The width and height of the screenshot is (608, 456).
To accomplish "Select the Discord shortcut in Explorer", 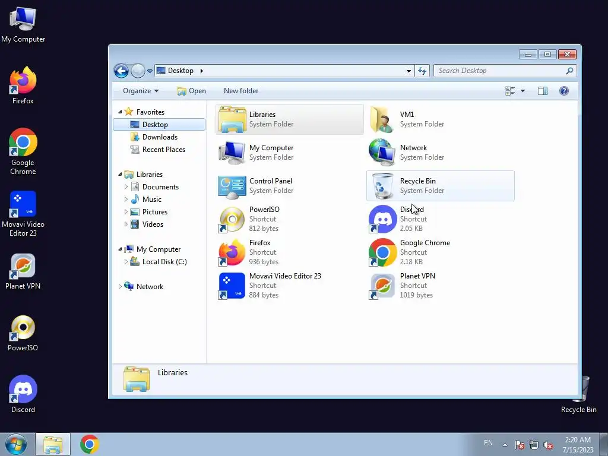I will click(440, 219).
